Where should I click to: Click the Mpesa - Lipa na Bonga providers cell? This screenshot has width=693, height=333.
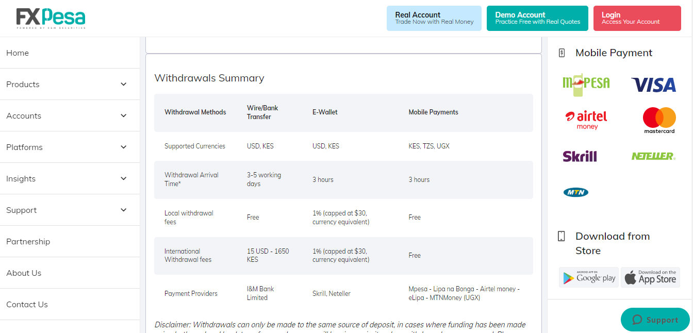464,293
